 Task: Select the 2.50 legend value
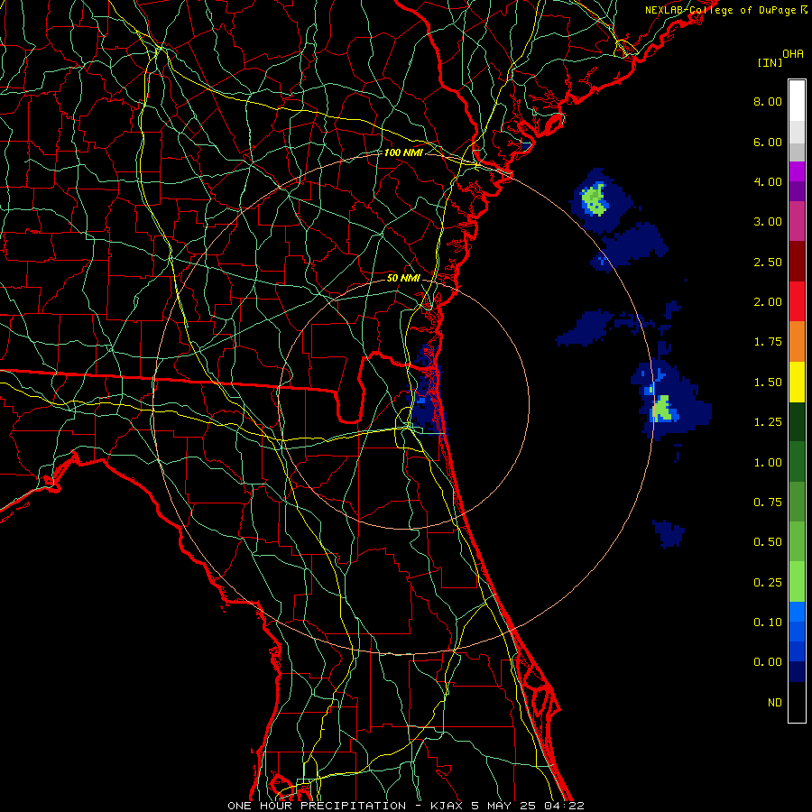tap(768, 262)
